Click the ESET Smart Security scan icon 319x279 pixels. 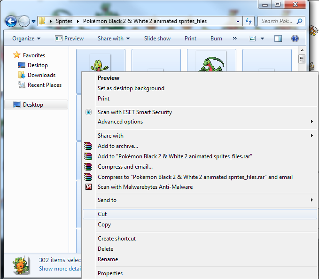[88, 112]
